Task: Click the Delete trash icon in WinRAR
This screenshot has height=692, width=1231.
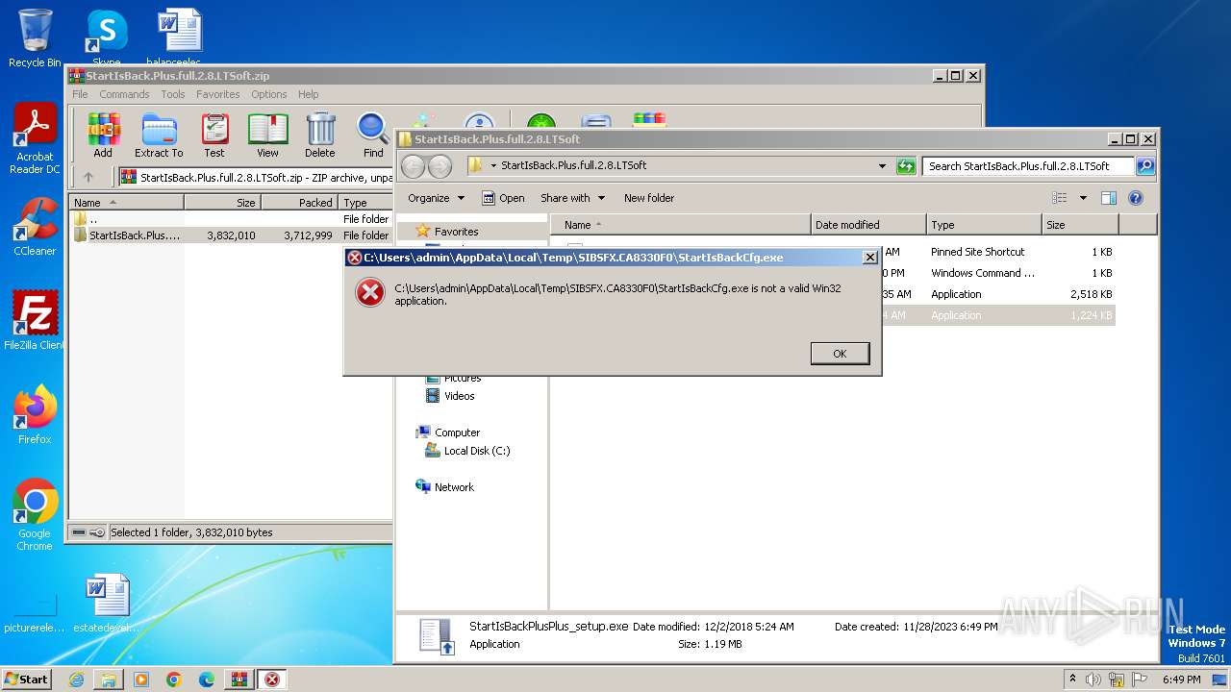Action: (320, 136)
